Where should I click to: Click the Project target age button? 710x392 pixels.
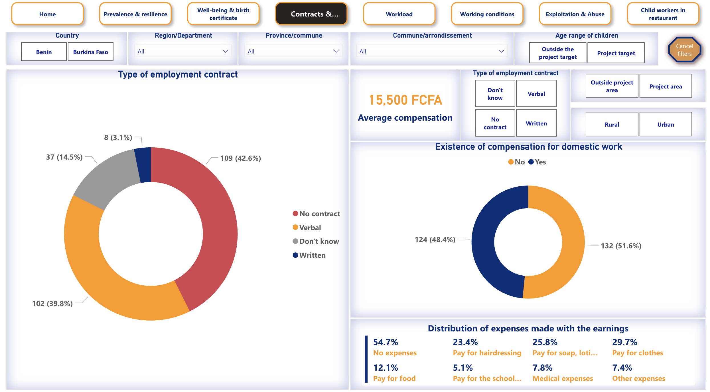coord(616,53)
